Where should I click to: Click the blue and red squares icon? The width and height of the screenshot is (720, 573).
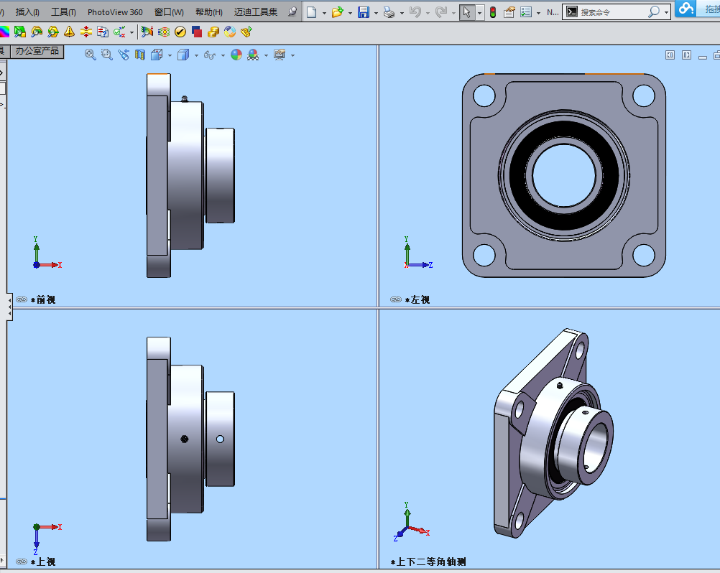pos(197,32)
